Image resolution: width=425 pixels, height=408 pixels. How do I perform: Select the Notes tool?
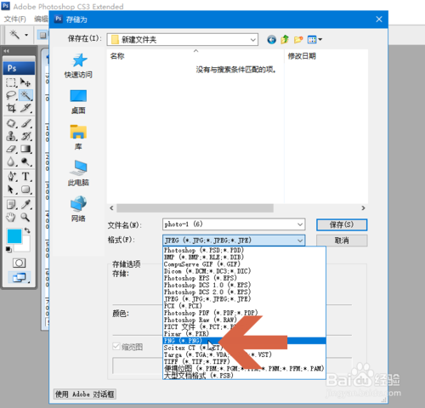[11, 204]
